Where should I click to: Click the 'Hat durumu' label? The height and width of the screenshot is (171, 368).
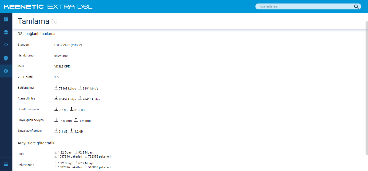click(26, 55)
